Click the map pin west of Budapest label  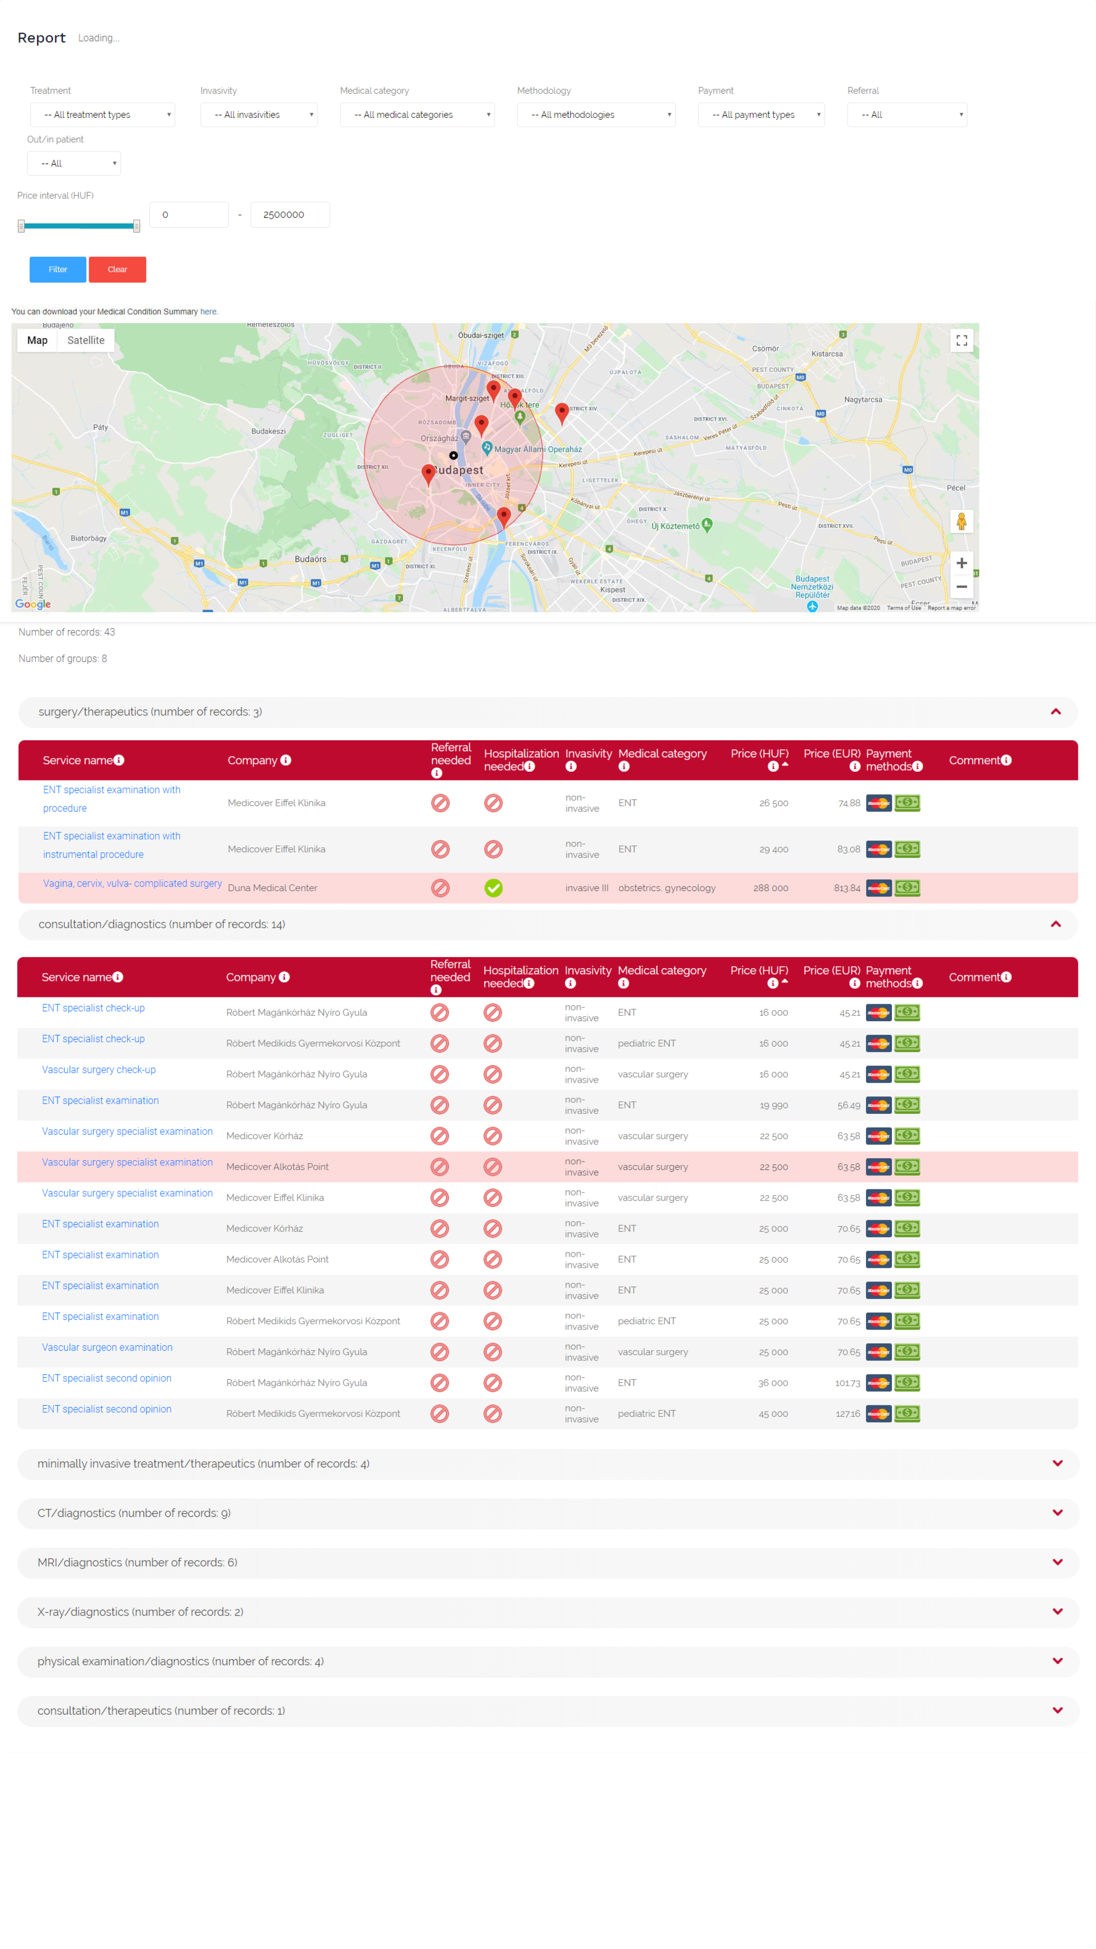(x=428, y=475)
